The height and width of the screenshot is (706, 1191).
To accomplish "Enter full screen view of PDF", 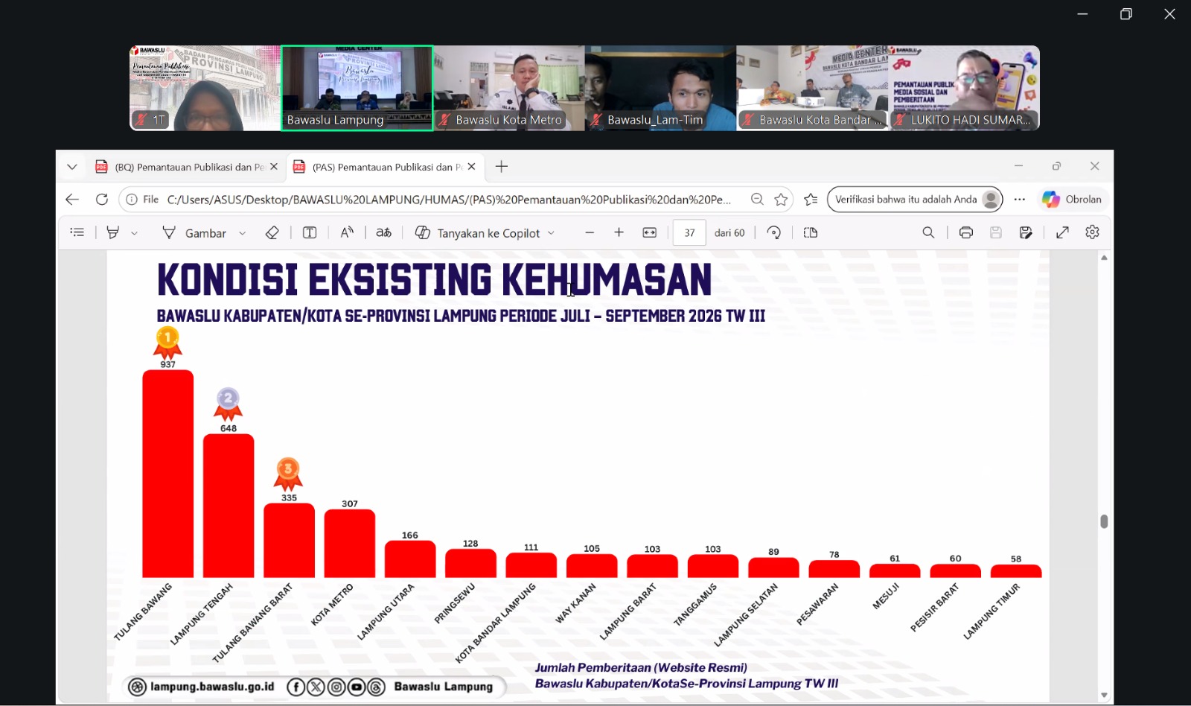I will (1062, 232).
